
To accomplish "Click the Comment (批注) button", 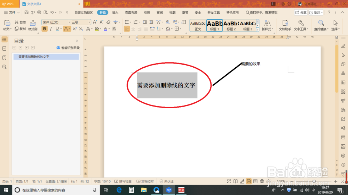I will [x=316, y=12].
